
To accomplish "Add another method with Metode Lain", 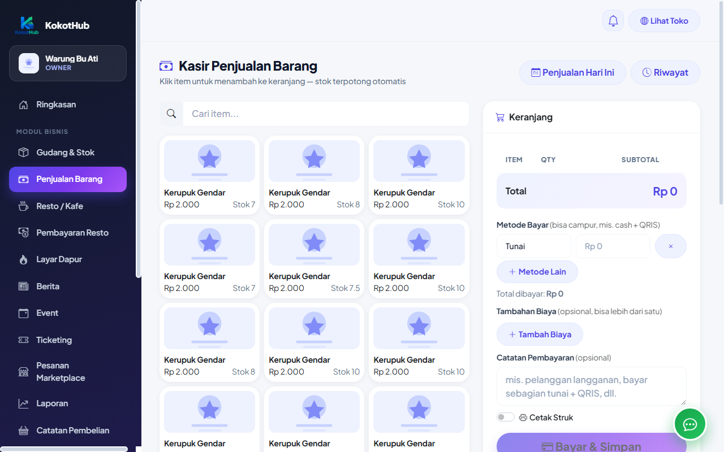I will click(537, 272).
